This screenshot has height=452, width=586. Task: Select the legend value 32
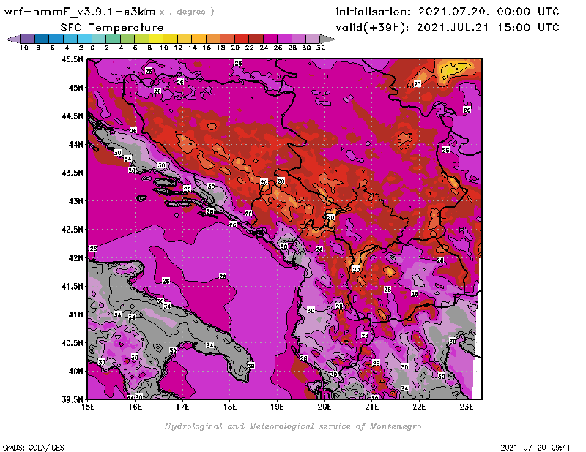coord(321,48)
